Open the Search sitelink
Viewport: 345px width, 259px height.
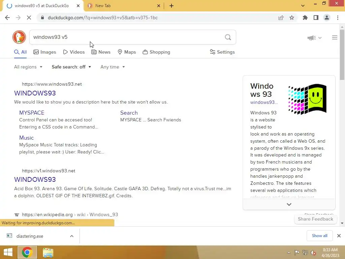pos(129,113)
